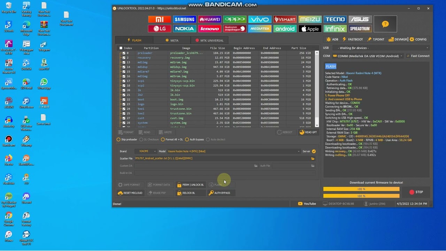The image size is (446, 251).
Task: Open the OPPO brand section
Action: coord(234,20)
